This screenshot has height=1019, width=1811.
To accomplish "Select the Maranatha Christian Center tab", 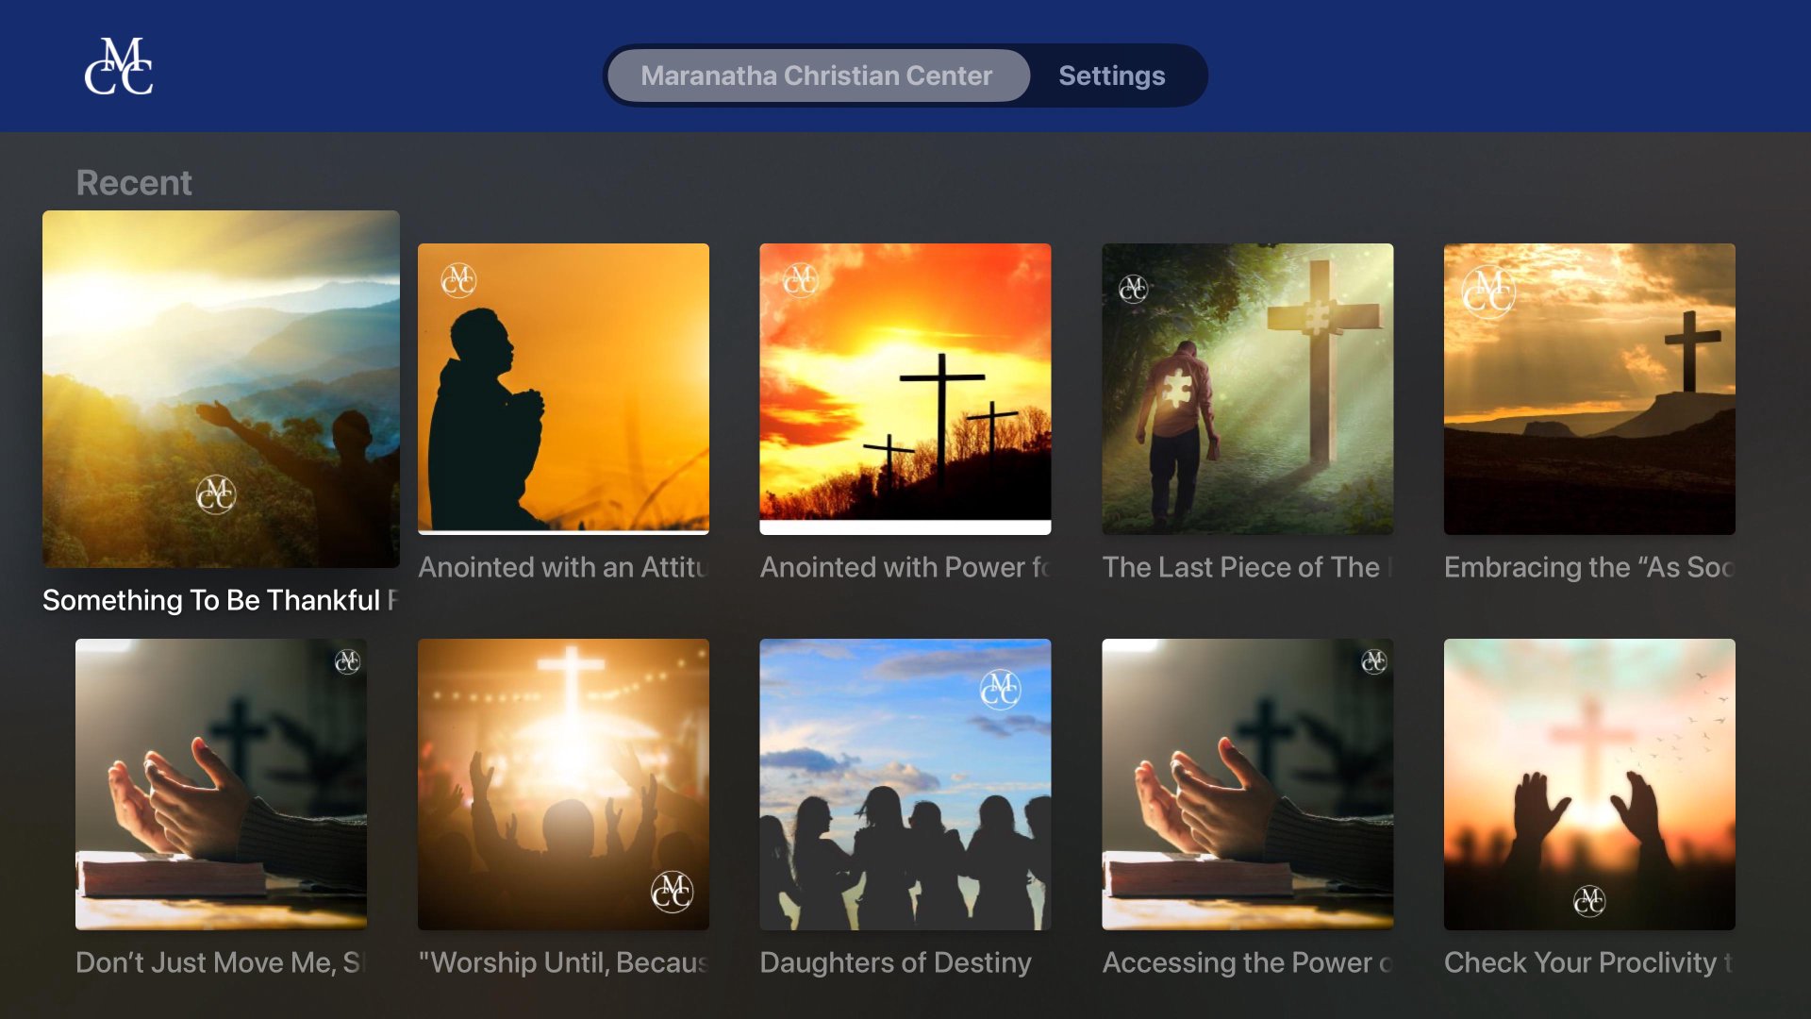I will [x=818, y=75].
